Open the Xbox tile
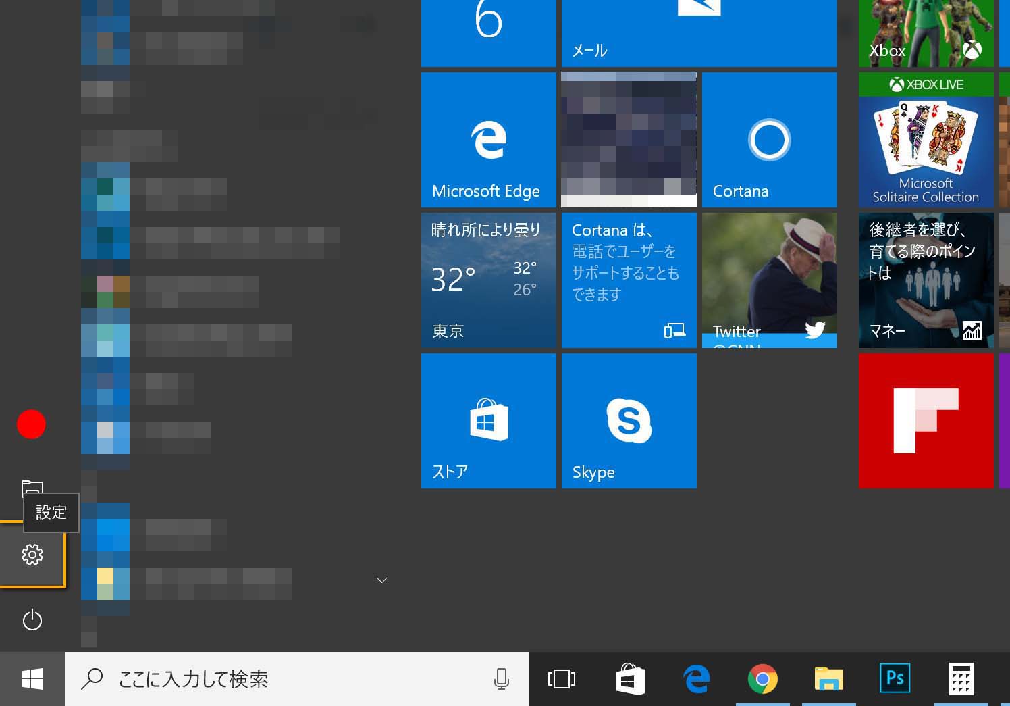 [x=926, y=33]
